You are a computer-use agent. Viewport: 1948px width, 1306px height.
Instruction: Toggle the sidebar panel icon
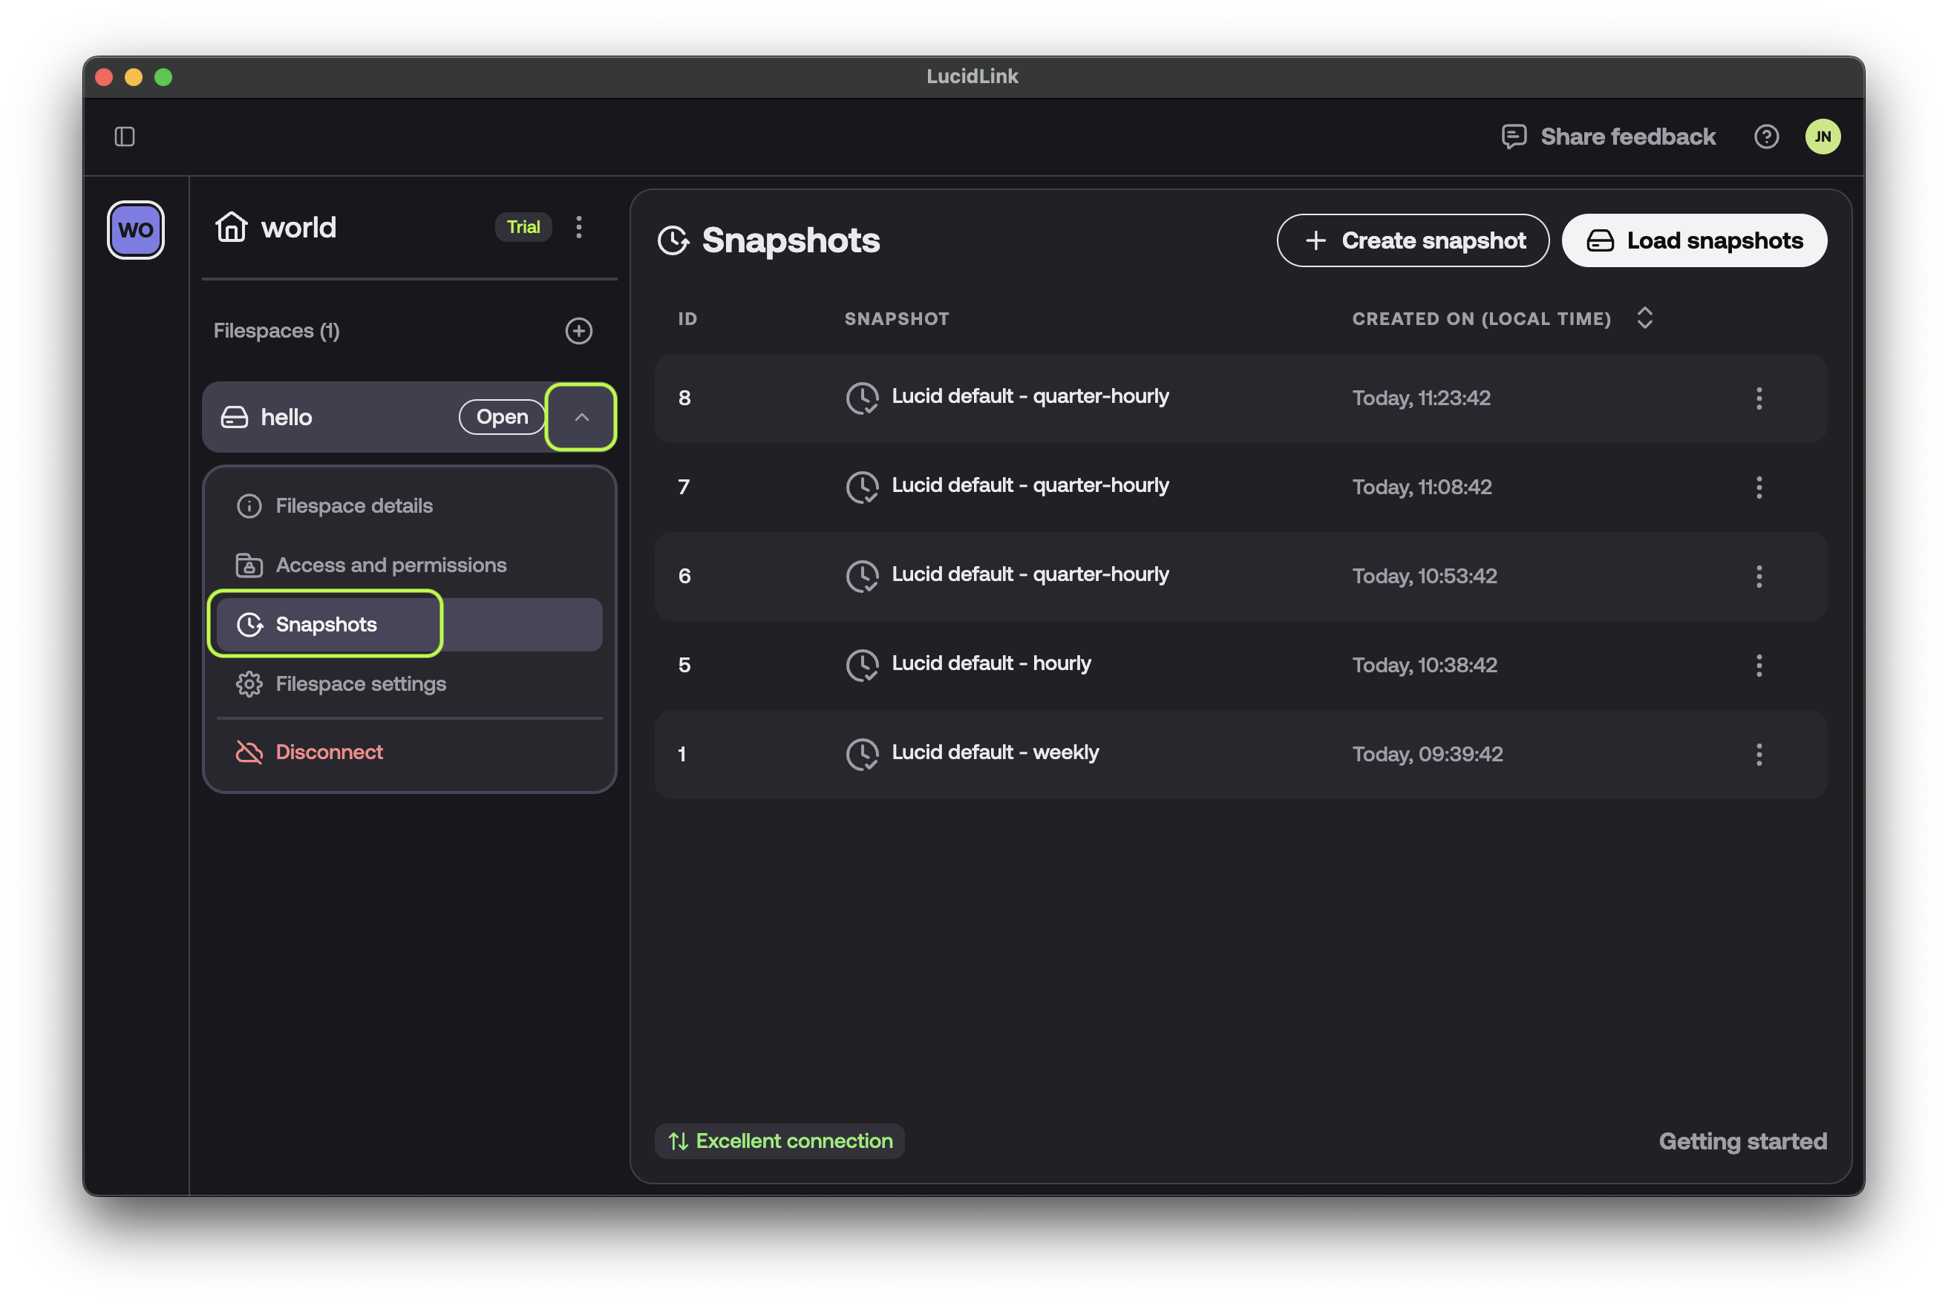point(125,137)
